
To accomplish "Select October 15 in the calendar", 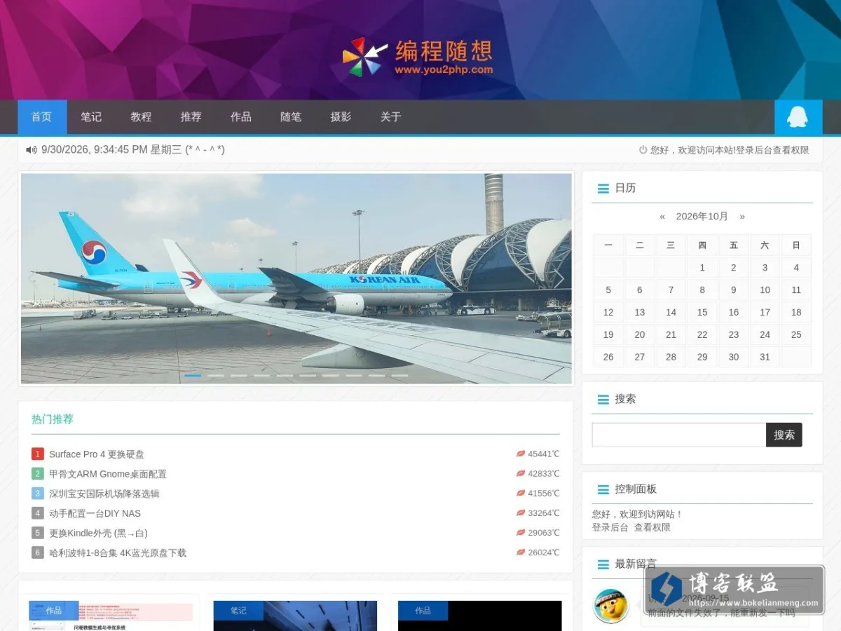I will coord(702,312).
